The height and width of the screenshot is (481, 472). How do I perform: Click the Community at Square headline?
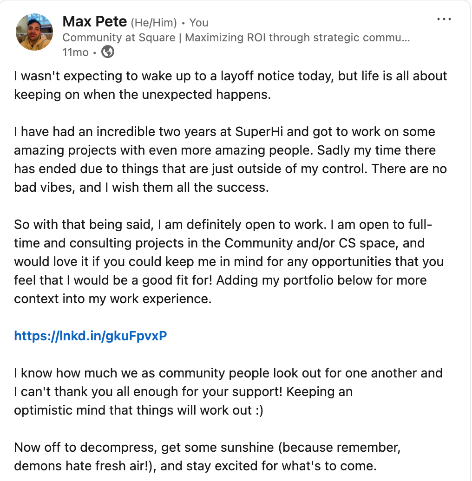point(236,38)
